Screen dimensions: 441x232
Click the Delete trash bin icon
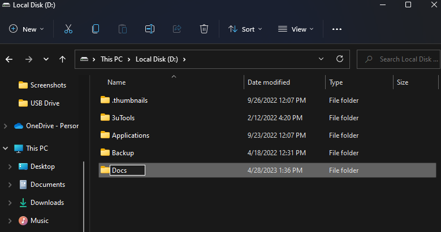[204, 29]
